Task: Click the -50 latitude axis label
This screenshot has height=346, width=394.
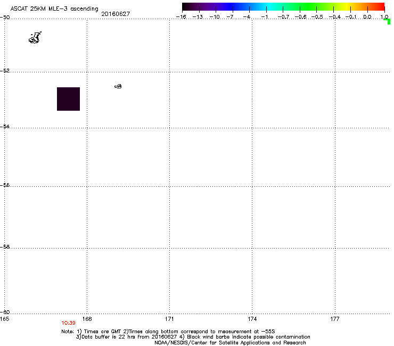Action: [x=5, y=18]
